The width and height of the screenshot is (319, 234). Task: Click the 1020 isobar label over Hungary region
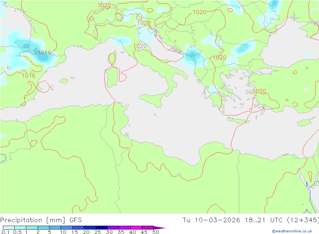200,12
